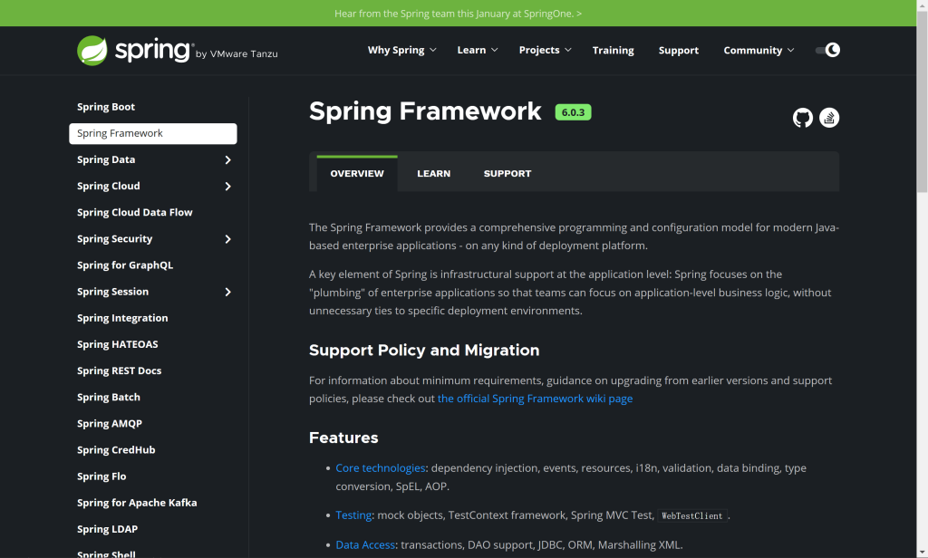Click the SpringOne announcement banner link

pos(458,14)
